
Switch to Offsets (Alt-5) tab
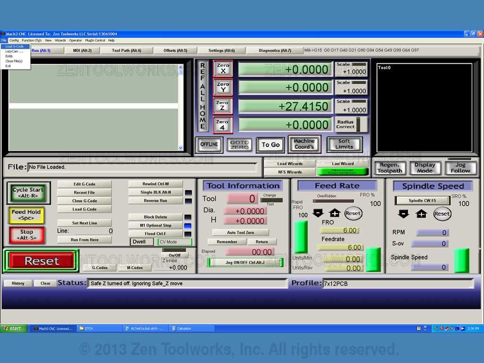175,50
